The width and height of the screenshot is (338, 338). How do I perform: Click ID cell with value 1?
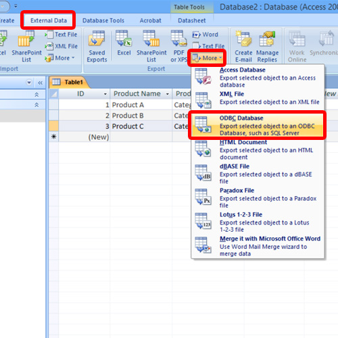[84, 105]
